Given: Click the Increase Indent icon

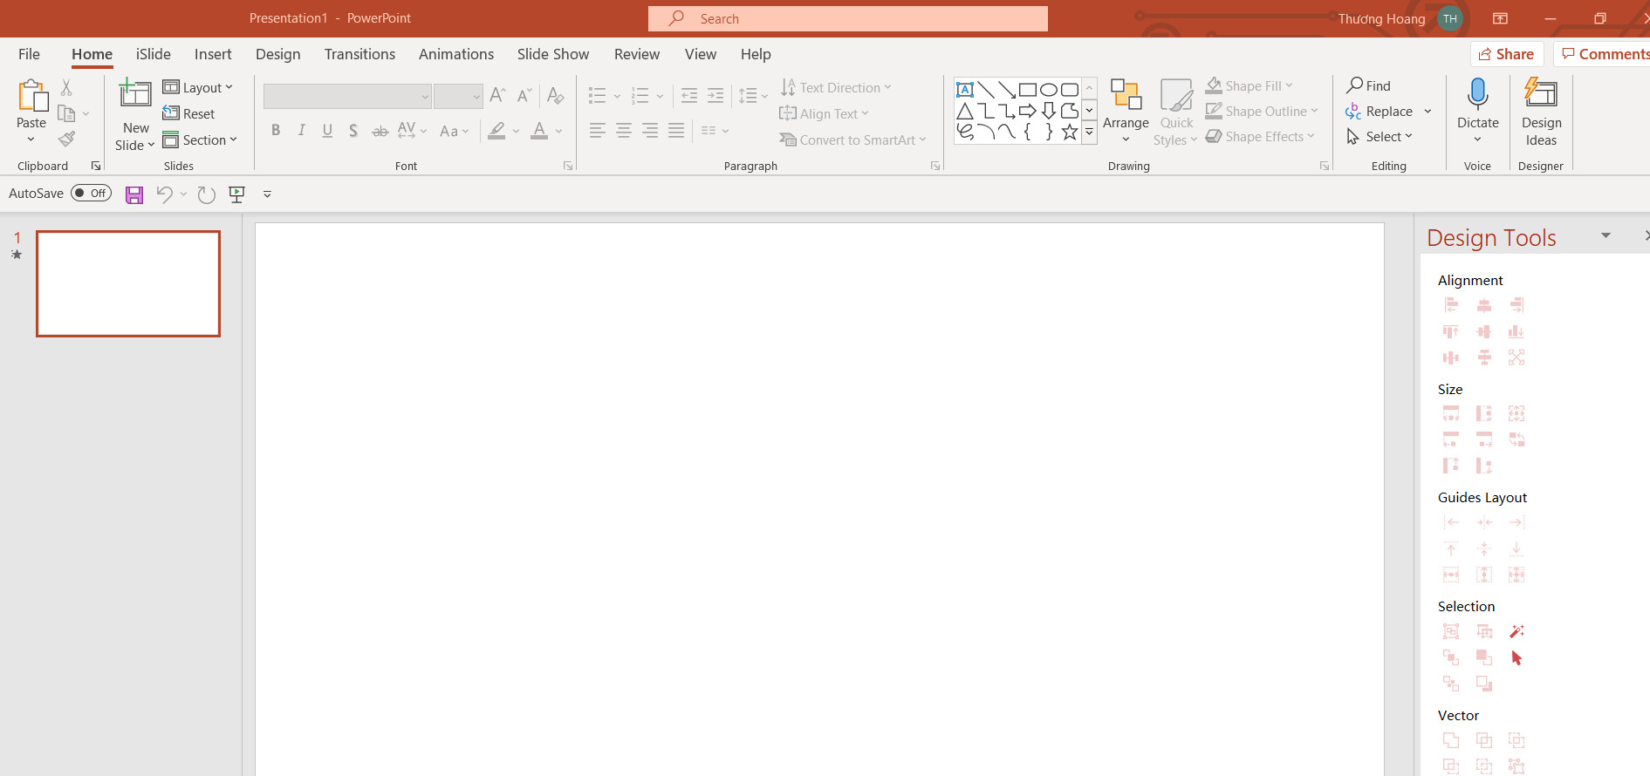Looking at the screenshot, I should click(x=715, y=95).
